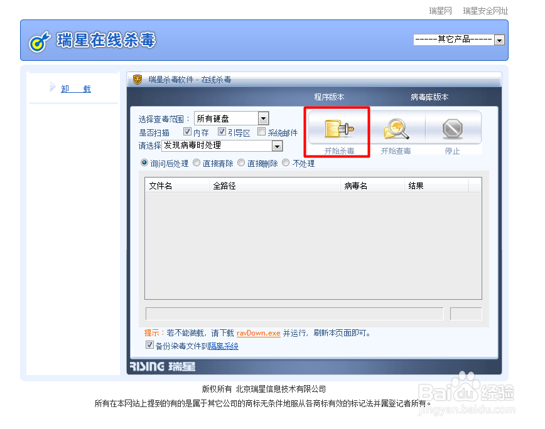Click the 开始查毒 magnifier scan icon
The height and width of the screenshot is (429, 545).
(396, 129)
